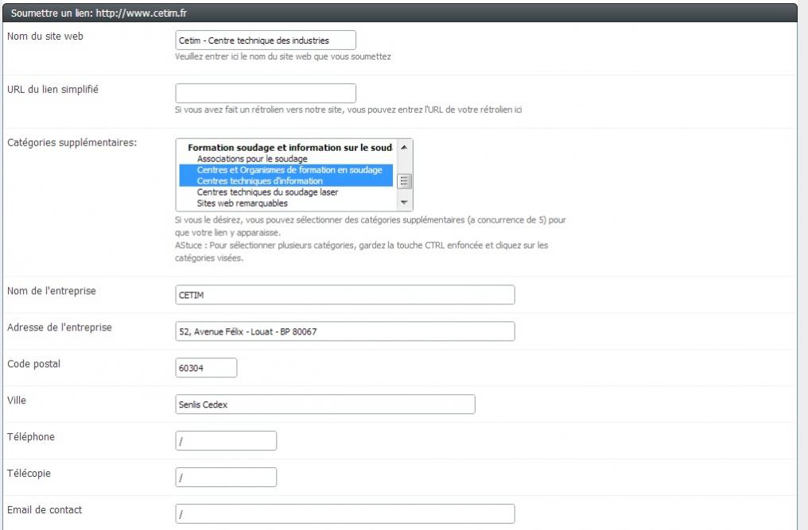Screen dimensions: 808x530
Task: Click the 'Soumettre un lien' header bar
Action: [x=398, y=14]
